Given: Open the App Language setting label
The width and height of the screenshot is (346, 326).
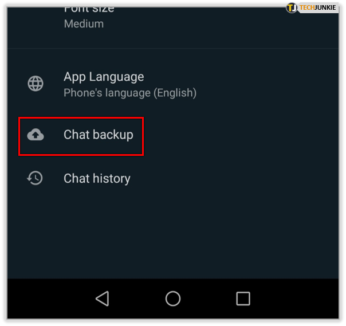Looking at the screenshot, I should [104, 77].
